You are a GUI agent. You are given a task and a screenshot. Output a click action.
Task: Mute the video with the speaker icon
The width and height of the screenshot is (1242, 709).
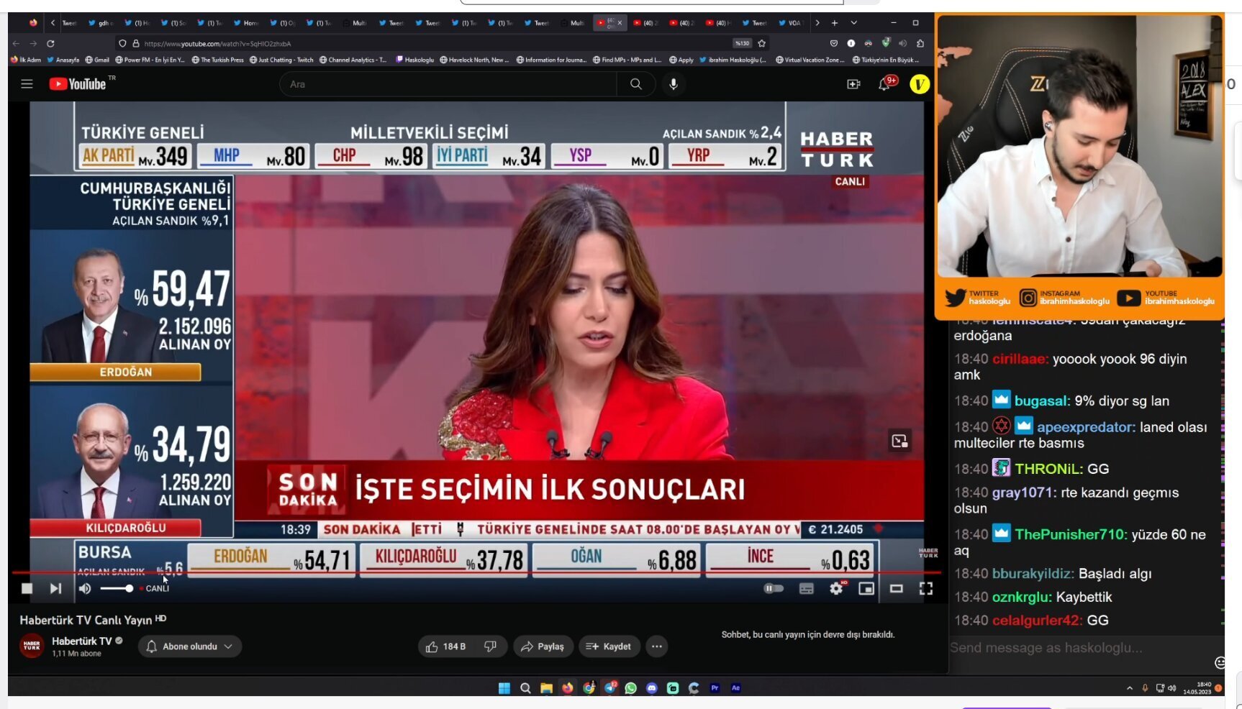click(85, 588)
